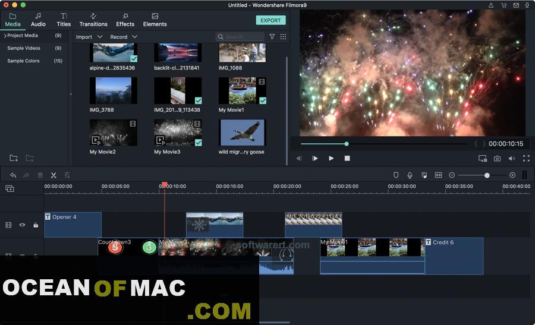535x325 pixels.
Task: Click the red playhead marker on the ruler
Action: pos(165,185)
